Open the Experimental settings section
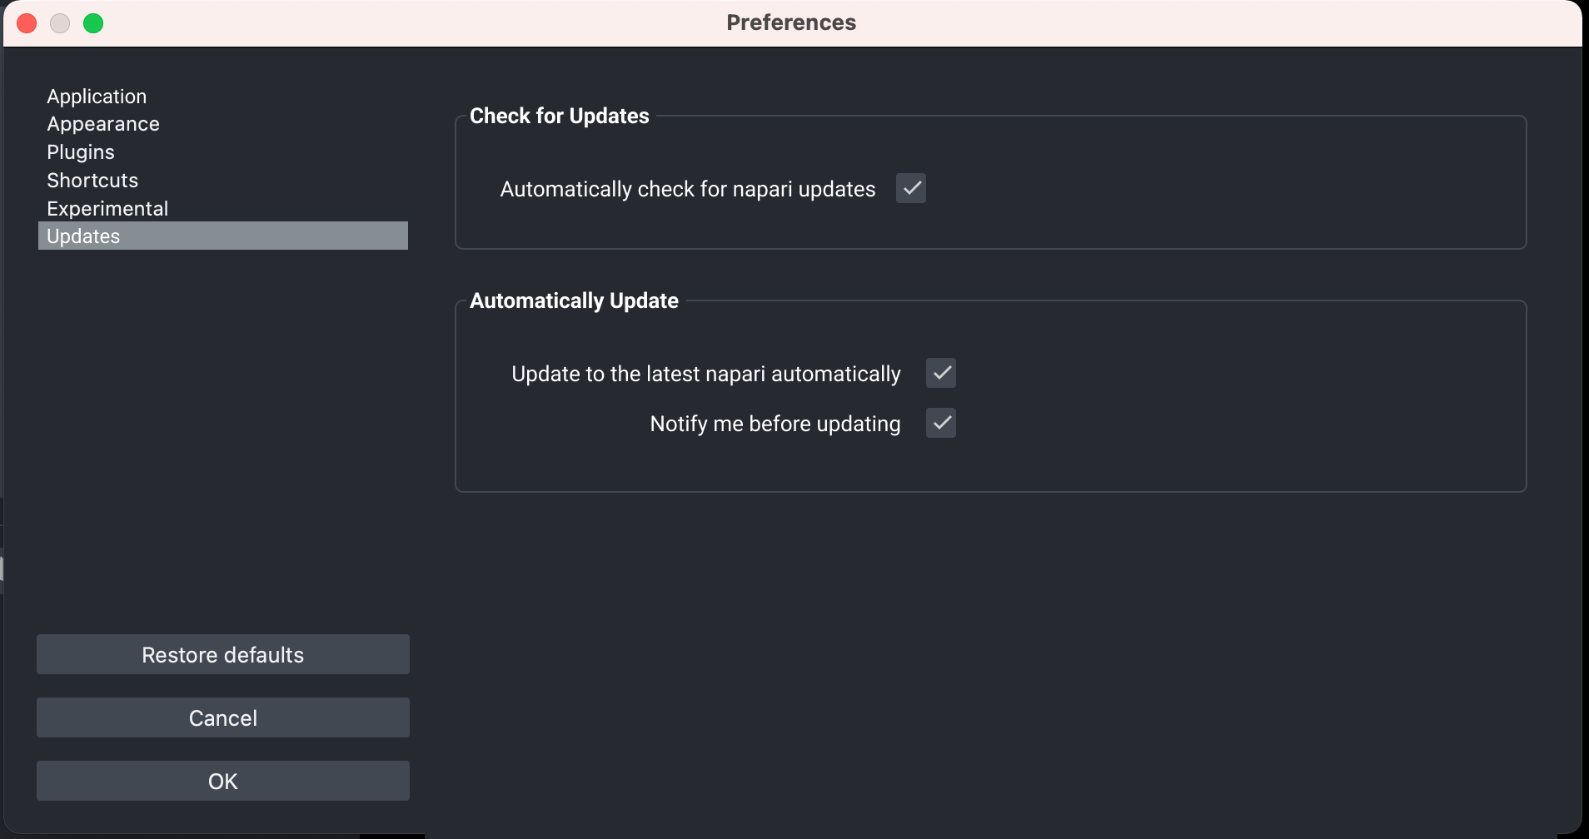The width and height of the screenshot is (1589, 839). click(107, 209)
